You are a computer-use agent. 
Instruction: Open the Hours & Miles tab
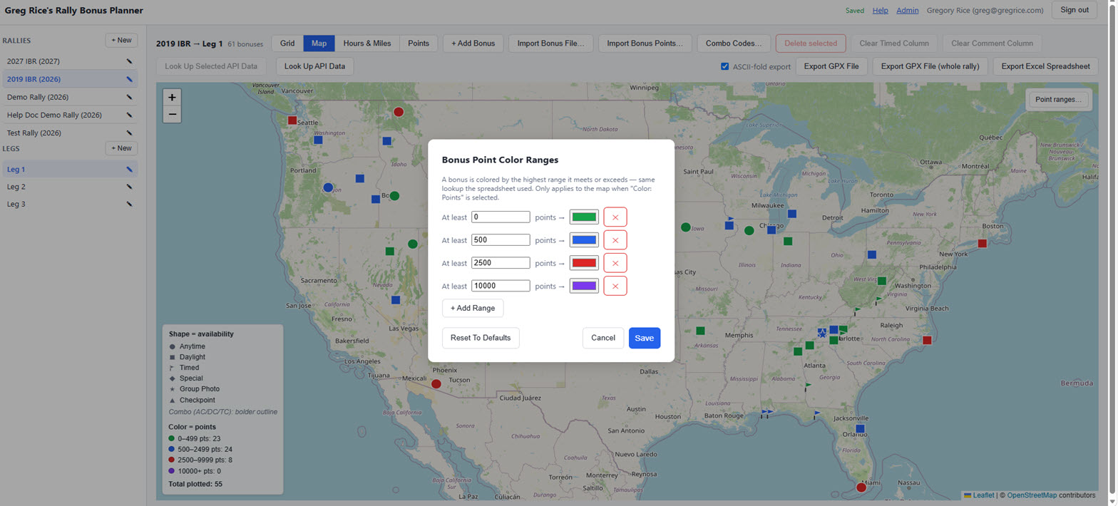tap(367, 43)
